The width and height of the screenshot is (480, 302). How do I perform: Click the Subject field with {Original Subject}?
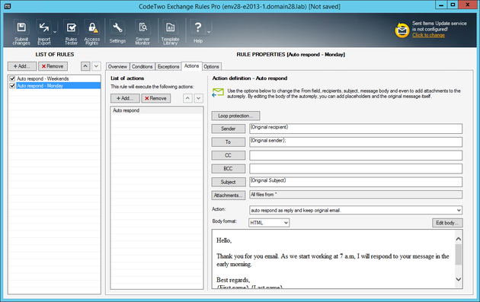click(x=356, y=182)
